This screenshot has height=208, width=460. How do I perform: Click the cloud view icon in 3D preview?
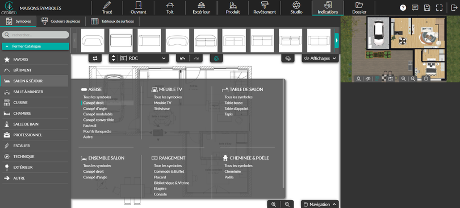368,78
